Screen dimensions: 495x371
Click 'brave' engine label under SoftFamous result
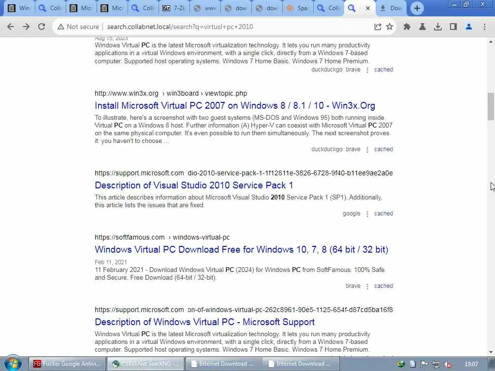[x=353, y=286]
